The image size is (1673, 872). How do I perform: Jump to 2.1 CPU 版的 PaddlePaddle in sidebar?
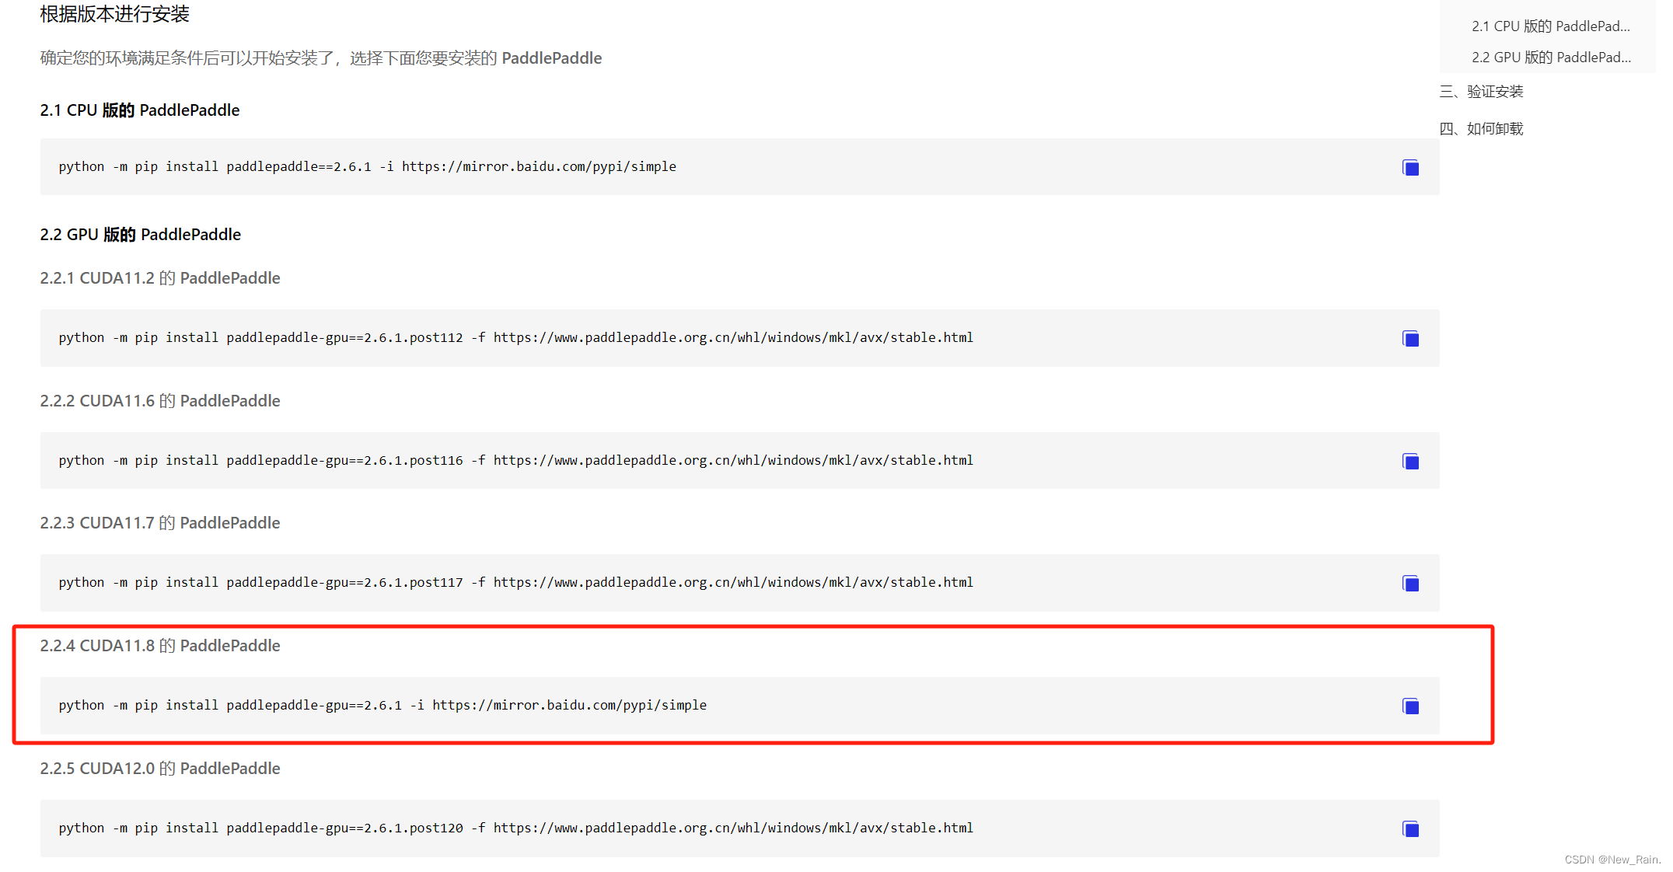[x=1550, y=26]
